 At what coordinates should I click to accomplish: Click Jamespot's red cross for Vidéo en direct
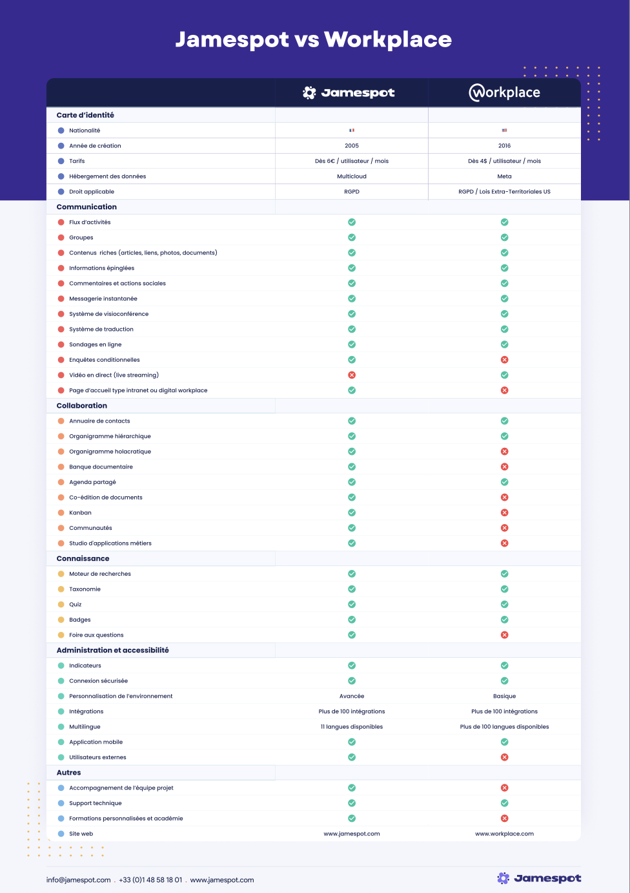(x=352, y=375)
